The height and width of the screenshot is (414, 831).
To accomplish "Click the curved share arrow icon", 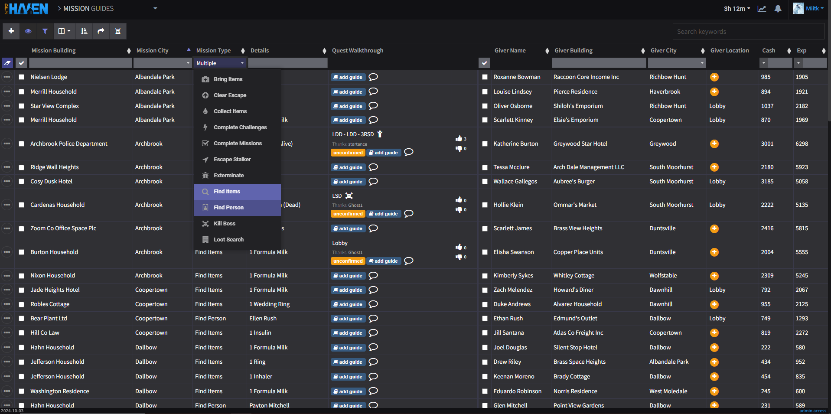I will coord(101,31).
